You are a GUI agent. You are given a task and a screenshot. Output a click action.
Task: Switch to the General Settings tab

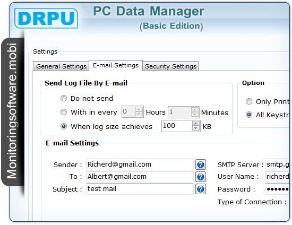(x=61, y=66)
